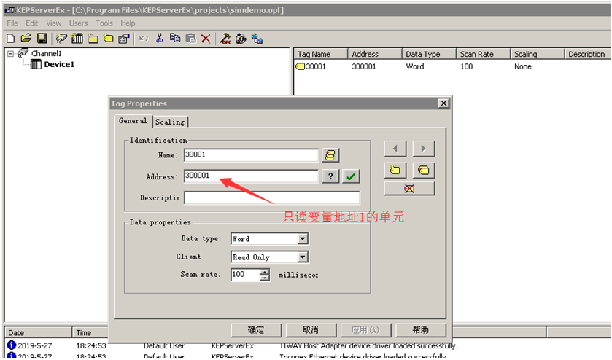Click the Date column header in log
Screen dimensions: 612x360
coord(38,333)
